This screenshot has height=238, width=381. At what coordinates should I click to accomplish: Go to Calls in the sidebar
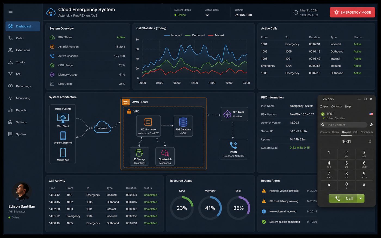coord(19,38)
